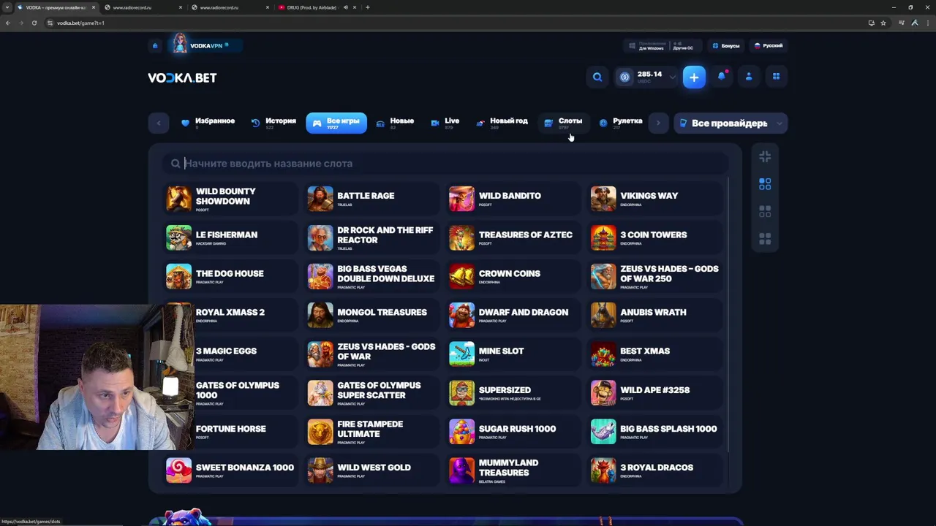Bookmark this page with the star icon
Viewport: 936px width, 526px height.
[x=883, y=23]
